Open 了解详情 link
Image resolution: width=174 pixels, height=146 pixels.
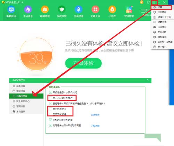pos(95,126)
